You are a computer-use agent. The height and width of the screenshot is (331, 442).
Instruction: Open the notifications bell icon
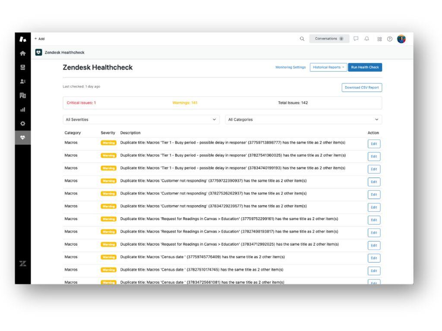(367, 39)
